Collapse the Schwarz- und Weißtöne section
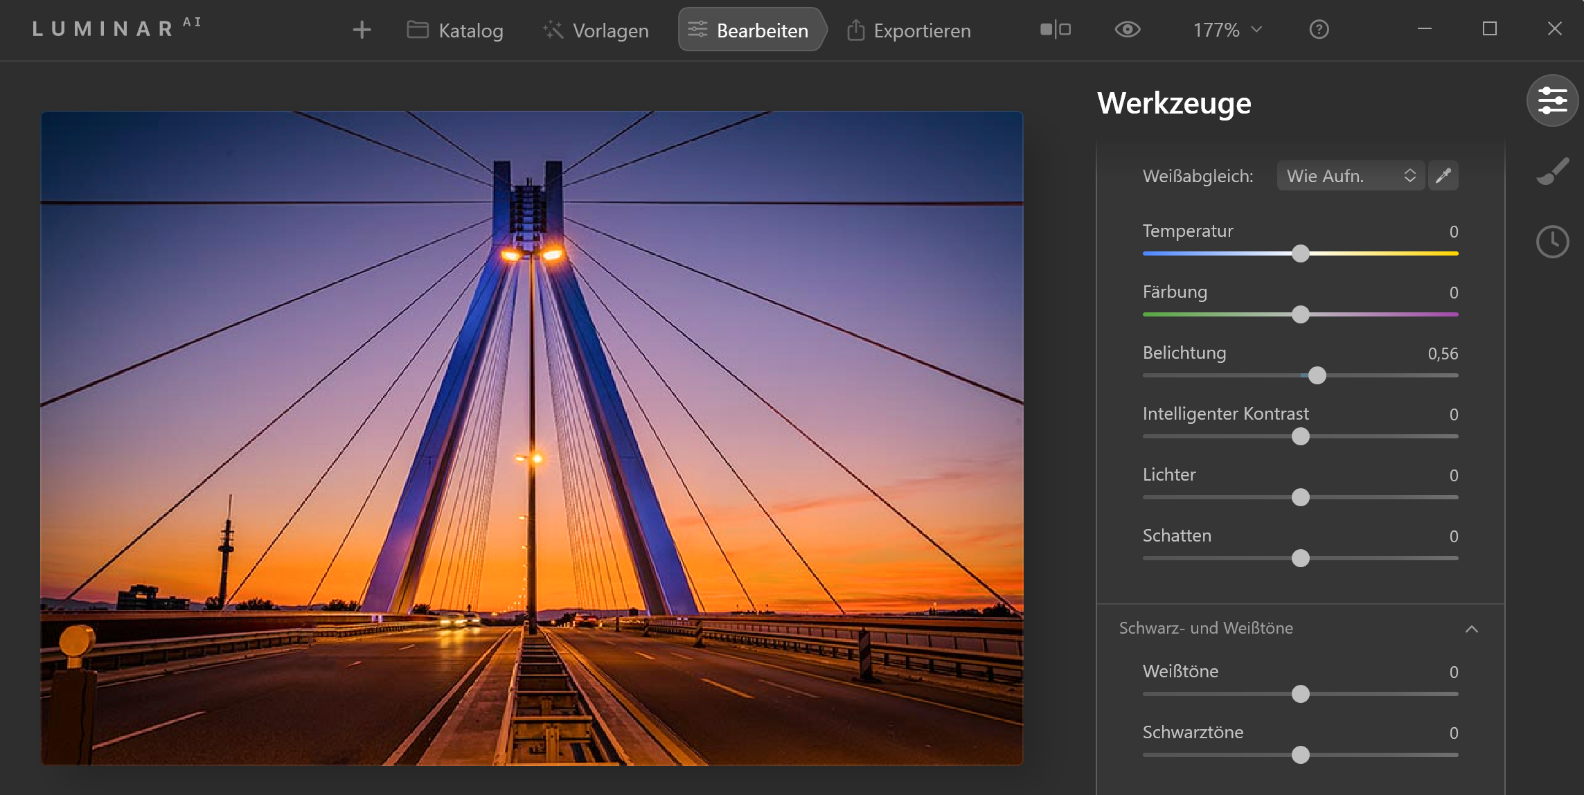The width and height of the screenshot is (1584, 795). click(1472, 629)
